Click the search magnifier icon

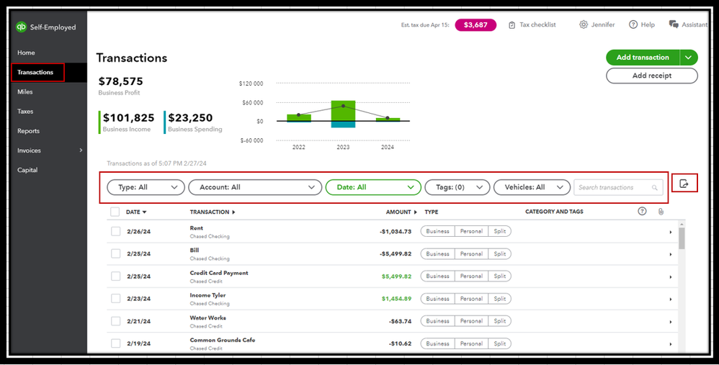654,188
